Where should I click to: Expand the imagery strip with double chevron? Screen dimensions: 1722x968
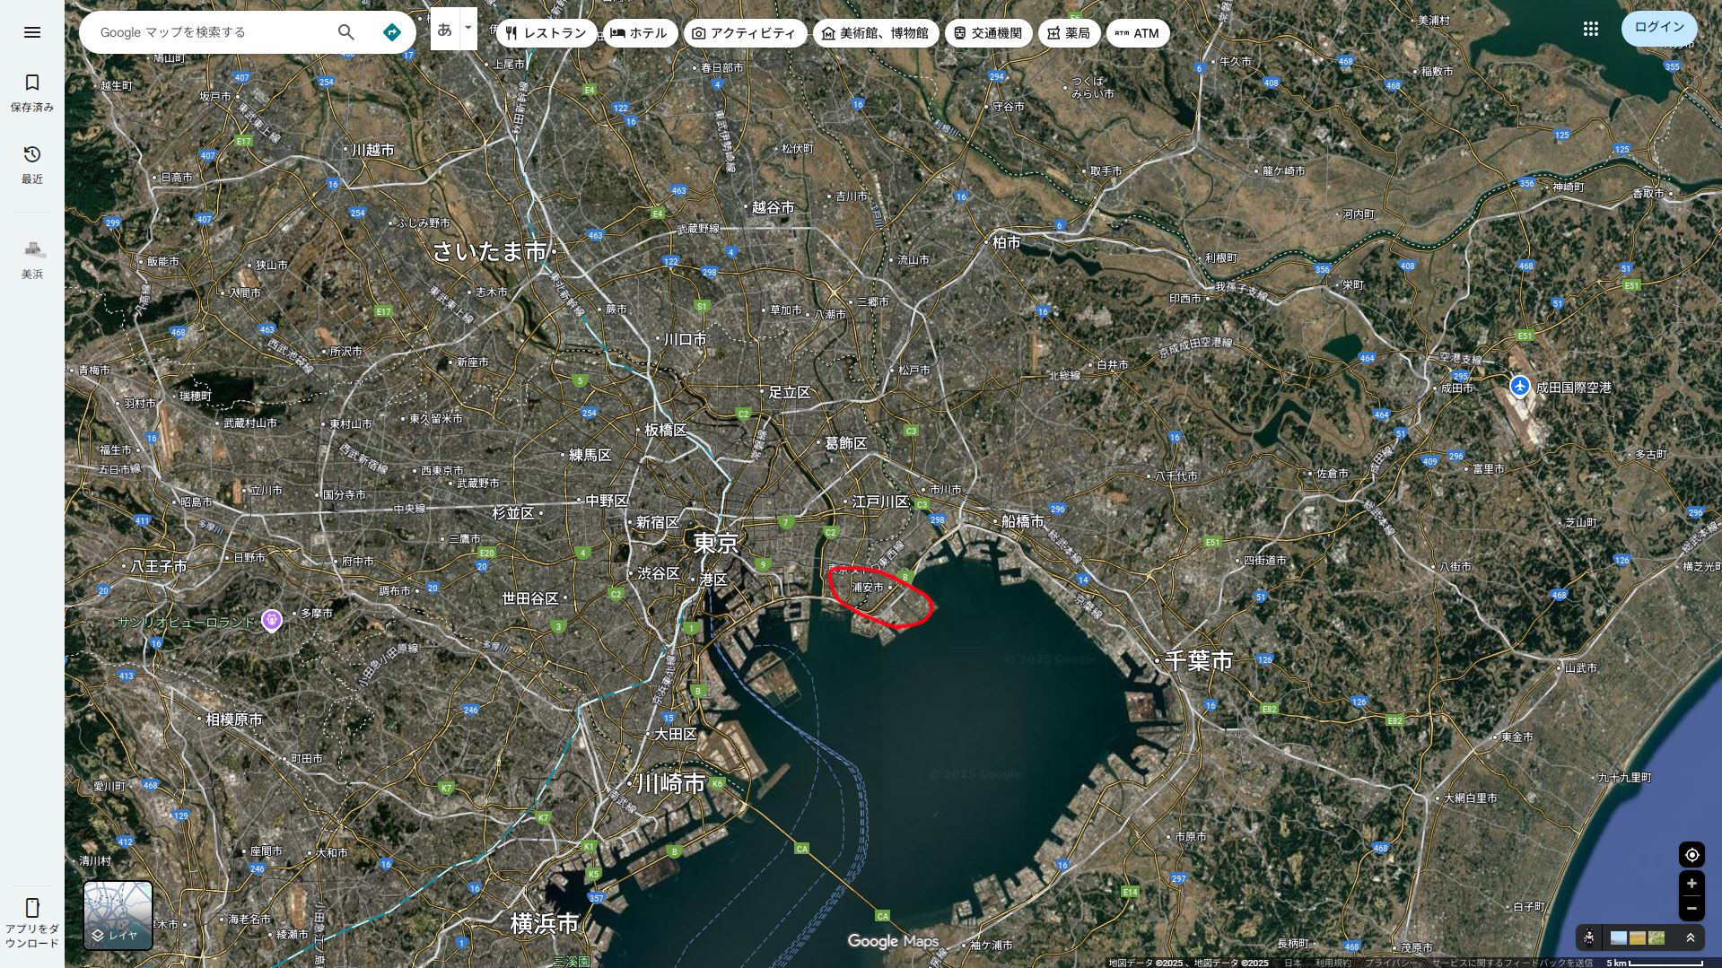point(1690,937)
